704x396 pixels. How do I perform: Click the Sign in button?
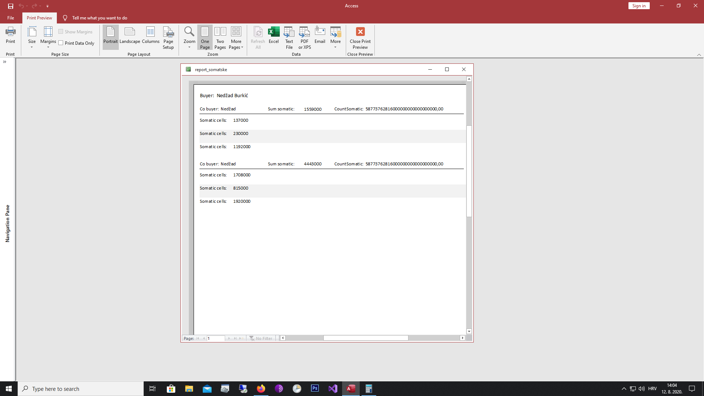tap(639, 6)
